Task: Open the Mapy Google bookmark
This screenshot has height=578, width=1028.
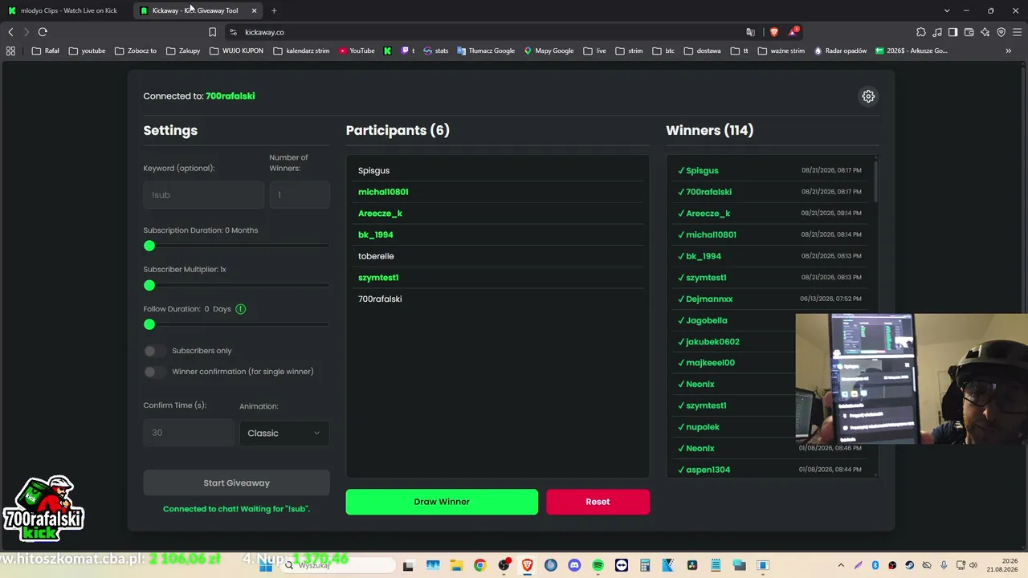Action: (549, 51)
